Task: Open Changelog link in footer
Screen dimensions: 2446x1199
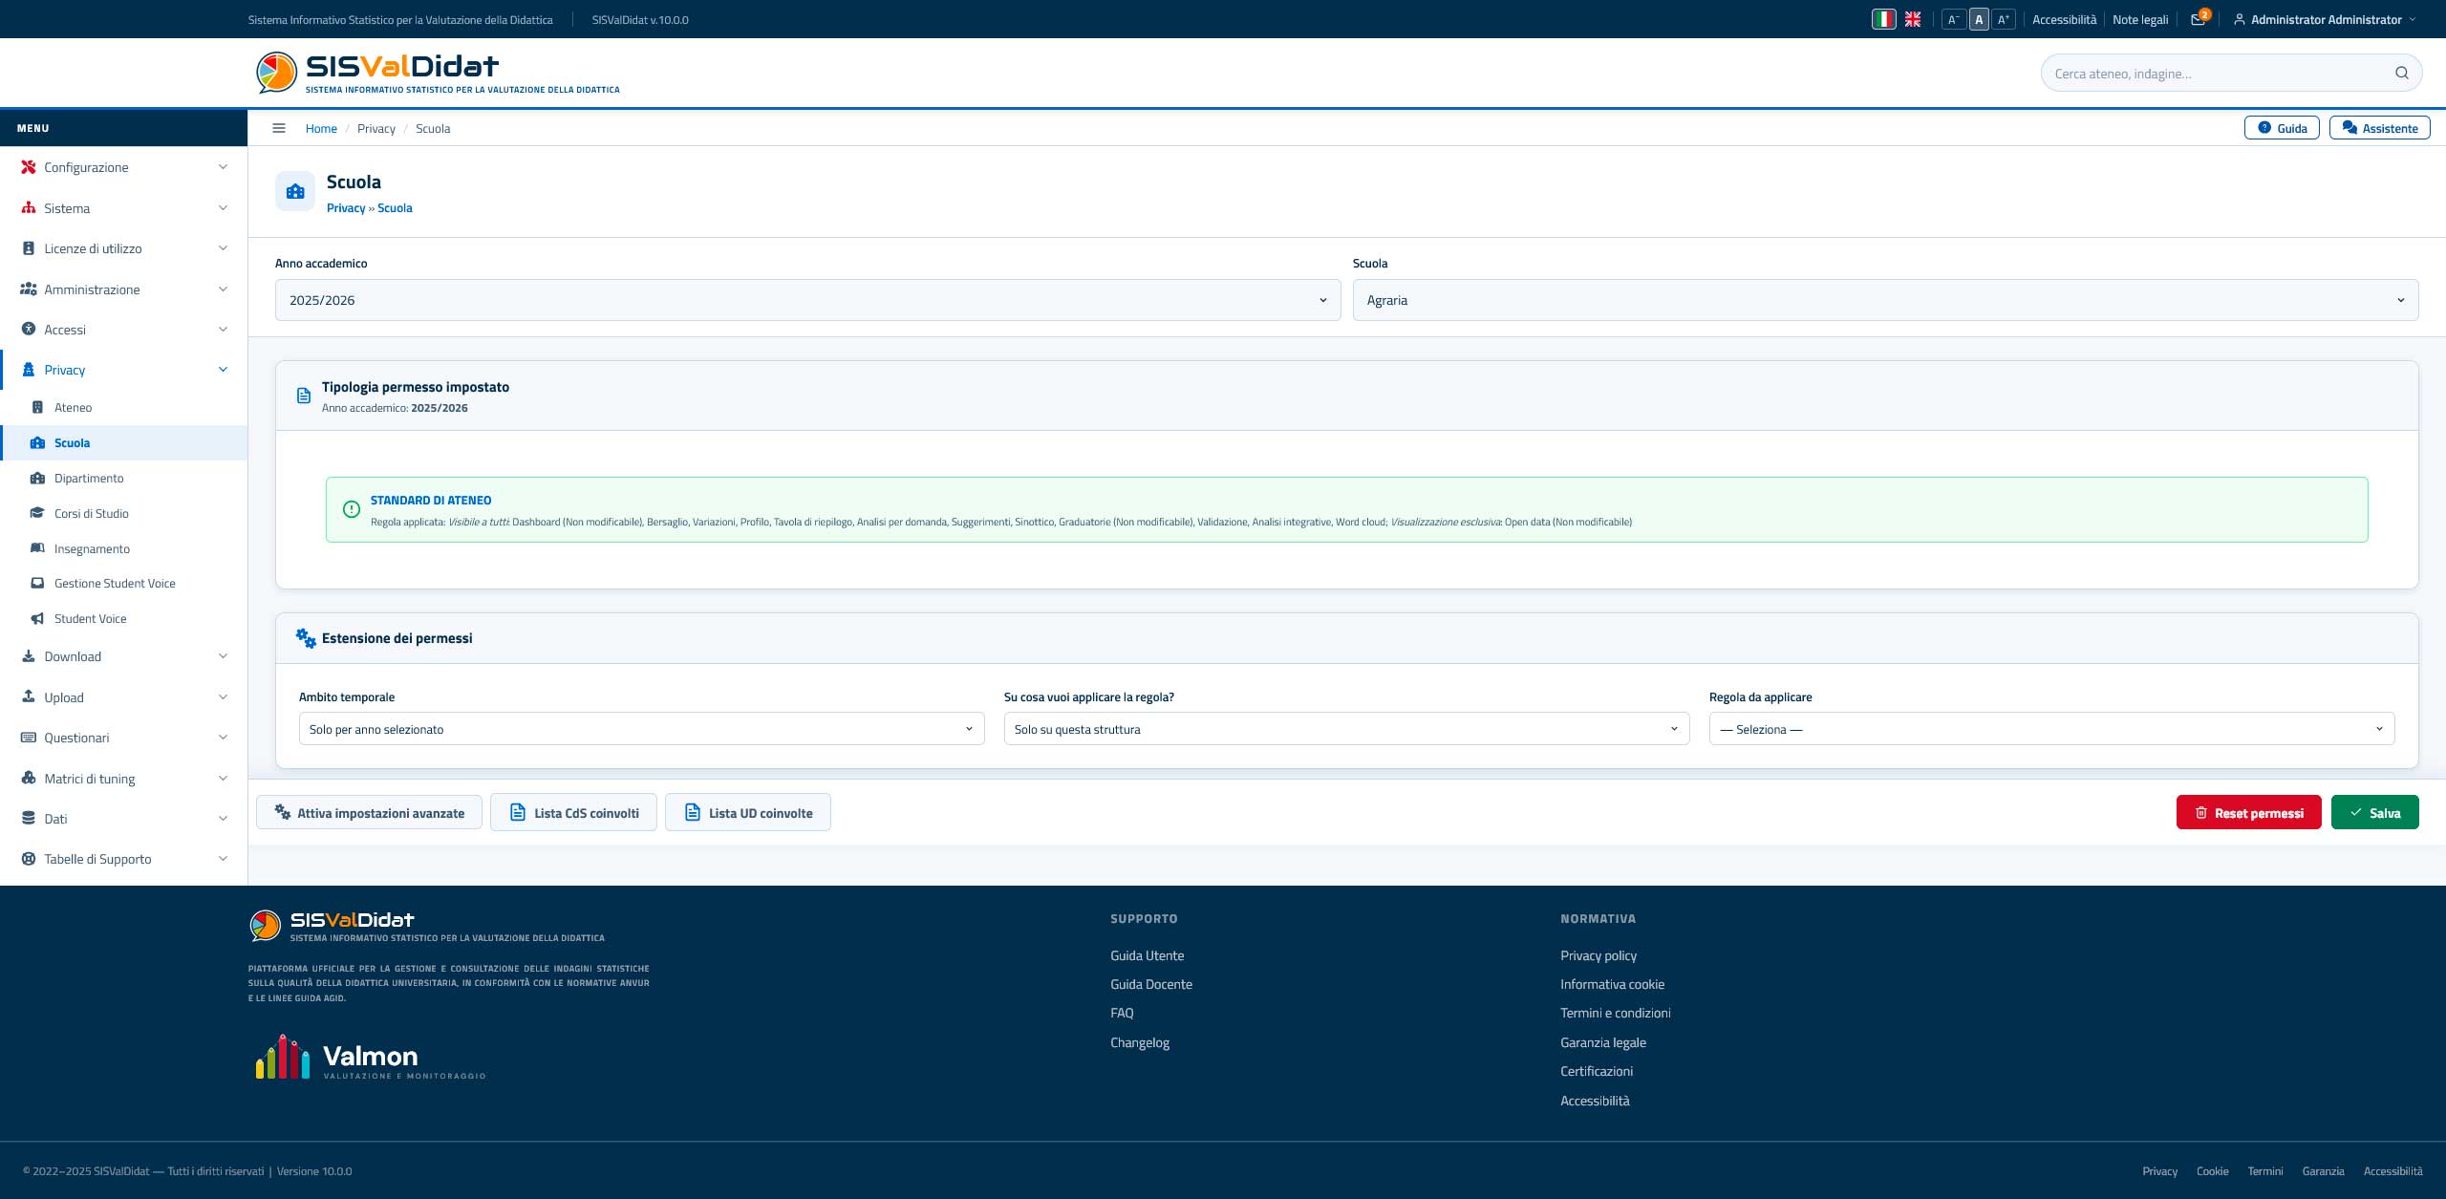Action: tap(1140, 1042)
